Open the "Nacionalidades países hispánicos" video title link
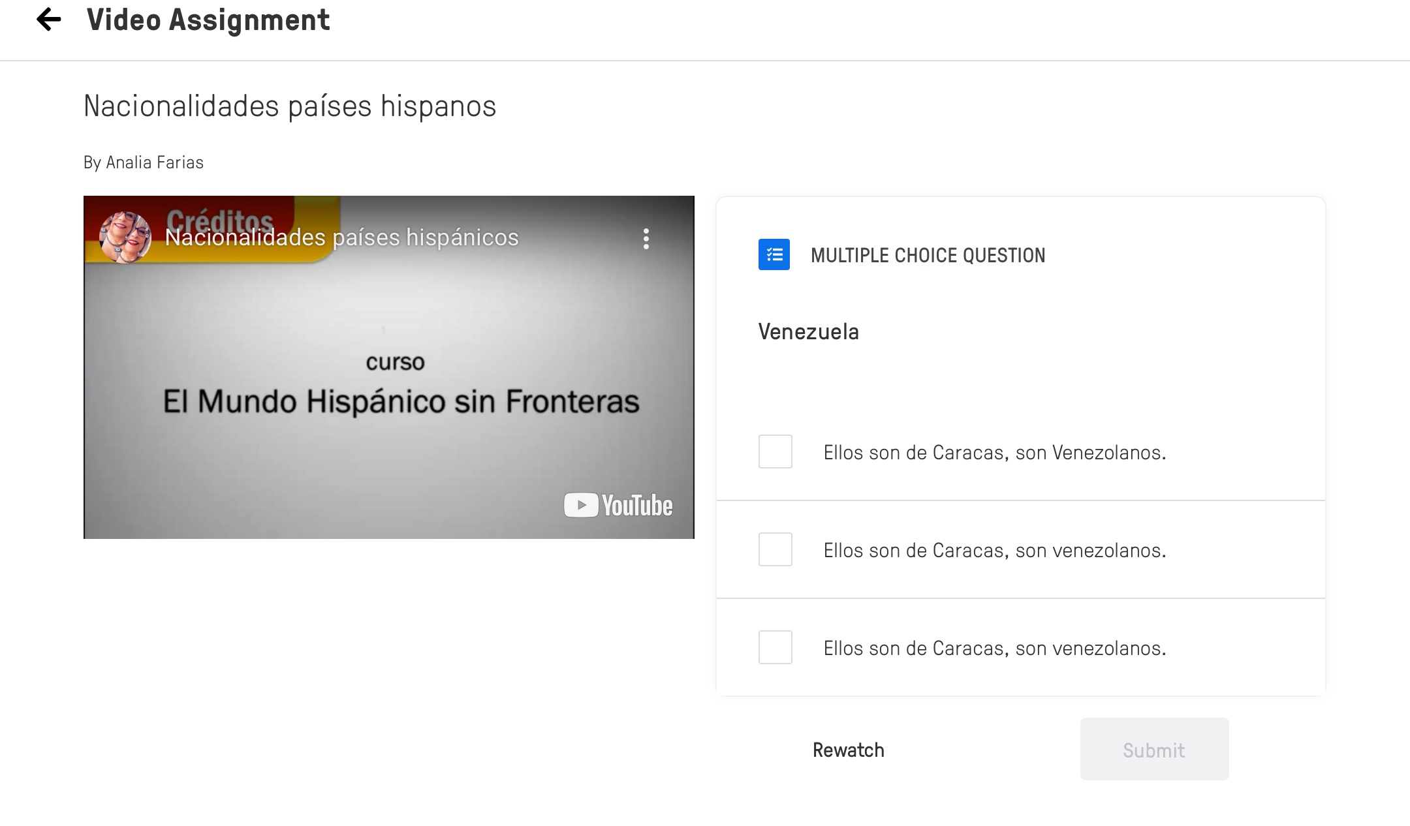This screenshot has height=826, width=1410. tap(341, 237)
